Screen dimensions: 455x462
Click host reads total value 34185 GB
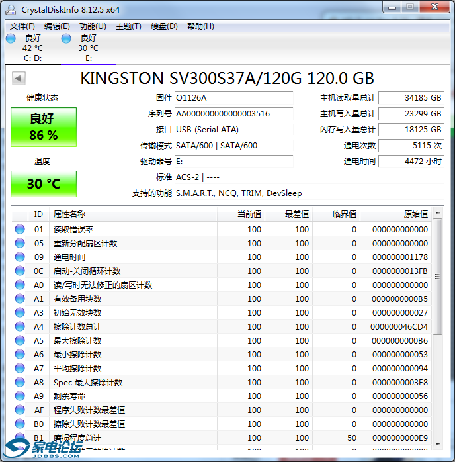(411, 98)
